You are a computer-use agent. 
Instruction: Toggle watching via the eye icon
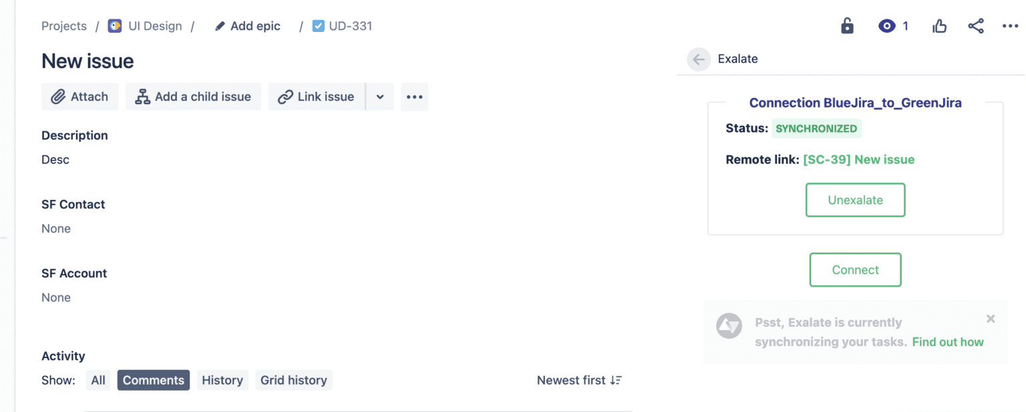pyautogui.click(x=886, y=25)
